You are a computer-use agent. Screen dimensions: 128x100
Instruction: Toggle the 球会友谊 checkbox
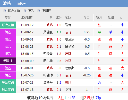click(x=5, y=11)
